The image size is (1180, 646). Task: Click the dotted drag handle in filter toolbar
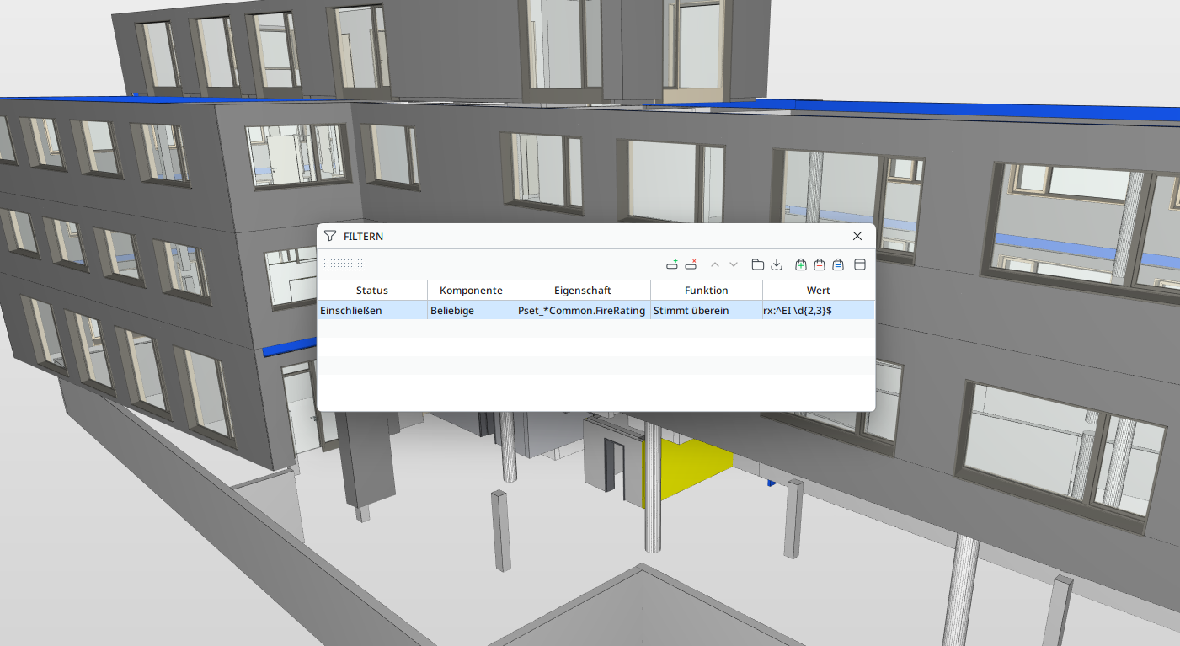[x=343, y=264]
